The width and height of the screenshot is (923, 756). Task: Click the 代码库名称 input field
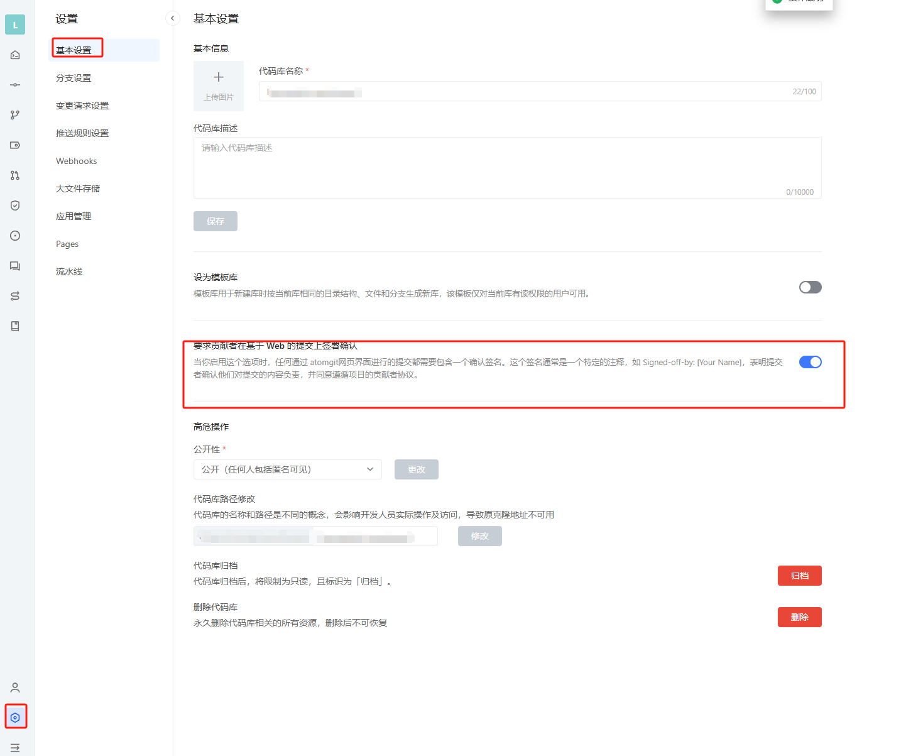pos(540,91)
